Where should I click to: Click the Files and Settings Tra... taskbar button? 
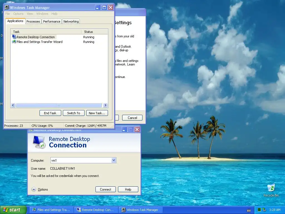click(51, 210)
